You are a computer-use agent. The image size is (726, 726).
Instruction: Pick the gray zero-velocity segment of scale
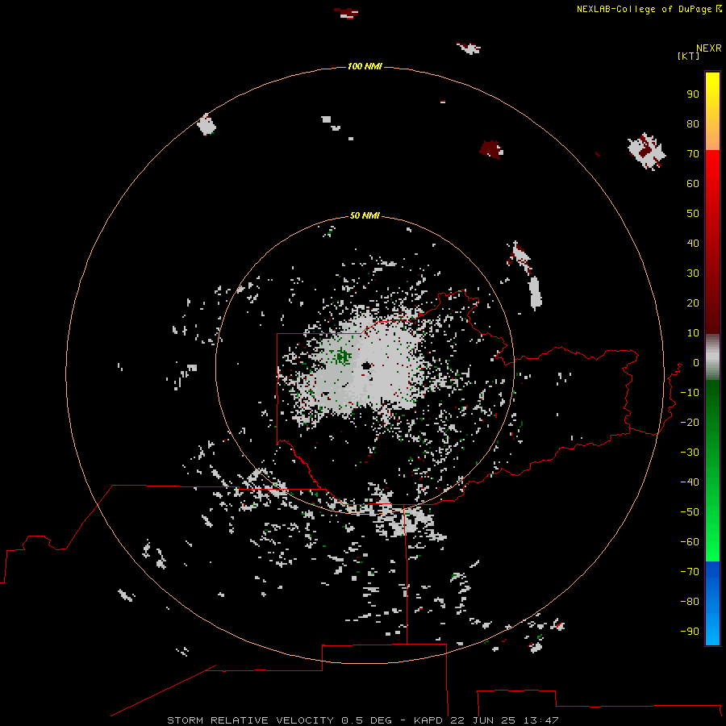pyautogui.click(x=712, y=357)
